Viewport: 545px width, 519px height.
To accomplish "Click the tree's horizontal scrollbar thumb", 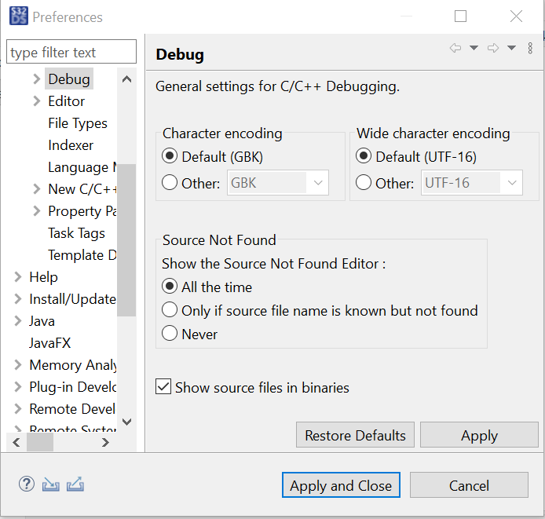I will (x=40, y=442).
